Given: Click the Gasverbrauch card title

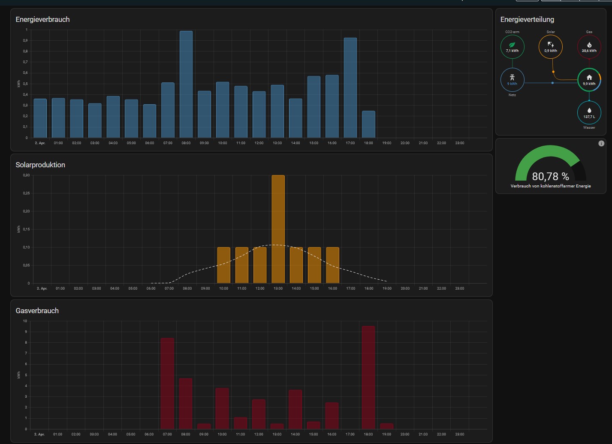Looking at the screenshot, I should point(37,311).
